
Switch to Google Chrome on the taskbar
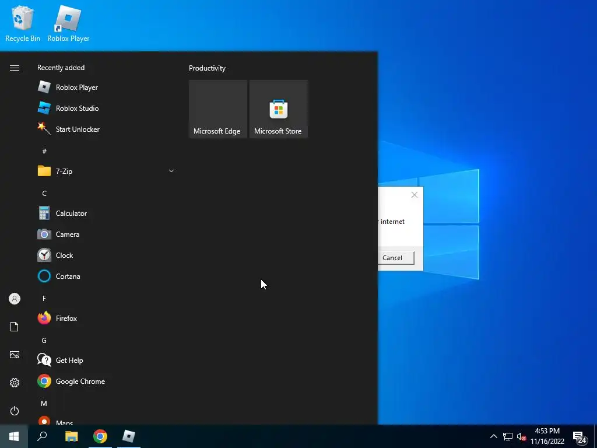click(100, 436)
